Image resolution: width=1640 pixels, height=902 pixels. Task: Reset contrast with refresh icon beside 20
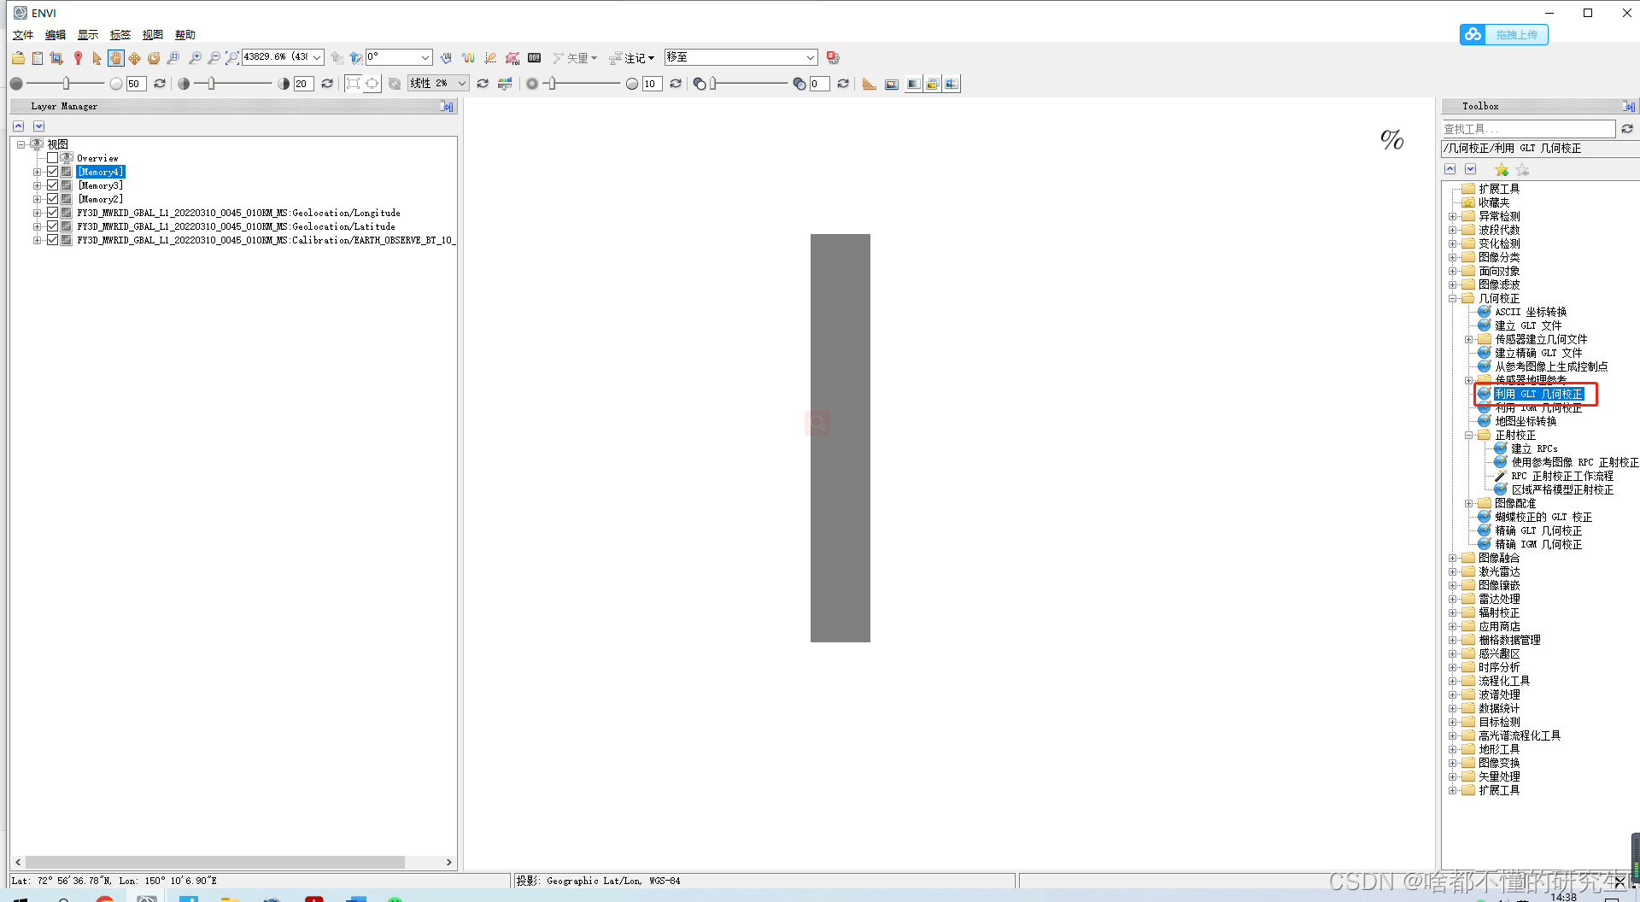click(x=327, y=84)
